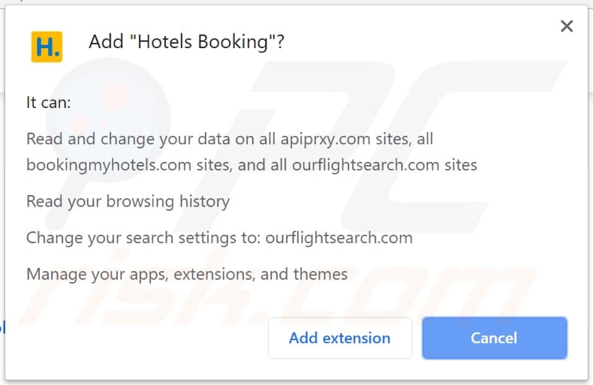Click the Hotels Booking extension icon
The image size is (593, 385).
[x=47, y=47]
